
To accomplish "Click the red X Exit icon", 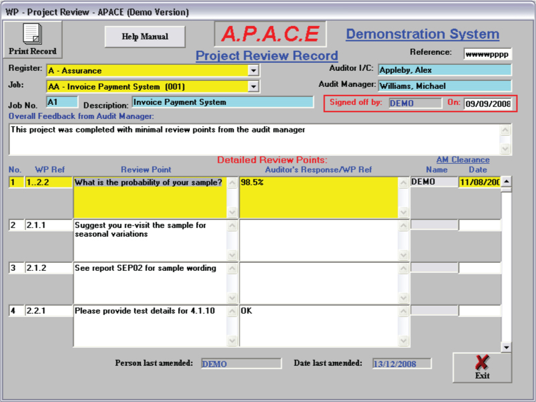I will 482,363.
